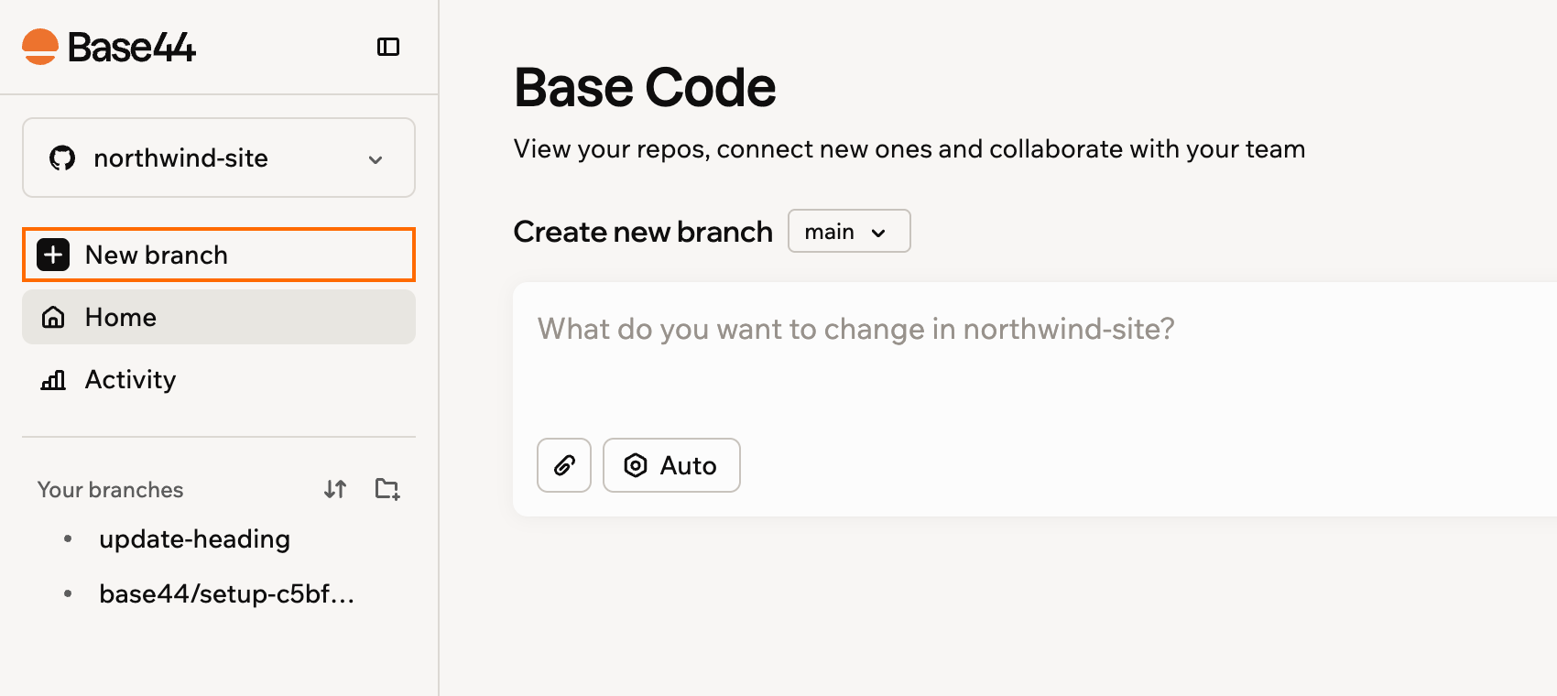1557x696 pixels.
Task: Select the base44/setup-c5bf branch
Action: 226,593
